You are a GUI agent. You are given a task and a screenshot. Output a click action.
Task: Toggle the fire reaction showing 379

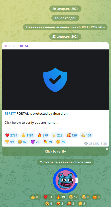click(x=43, y=135)
